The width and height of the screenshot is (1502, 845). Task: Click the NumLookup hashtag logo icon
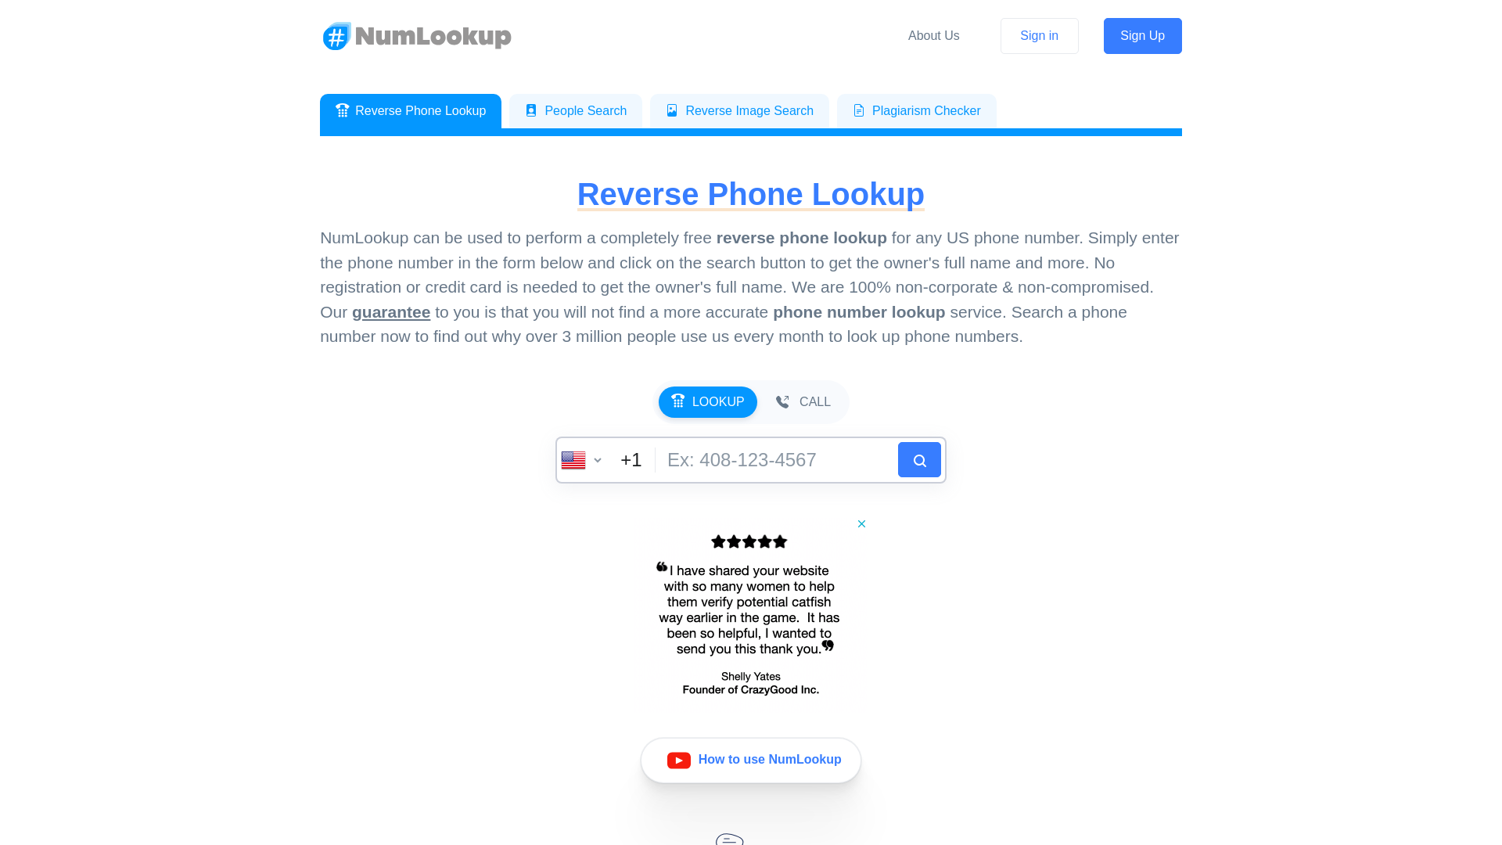(337, 36)
